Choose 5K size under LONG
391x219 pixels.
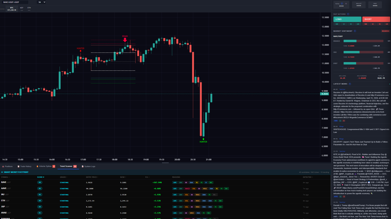point(351,24)
